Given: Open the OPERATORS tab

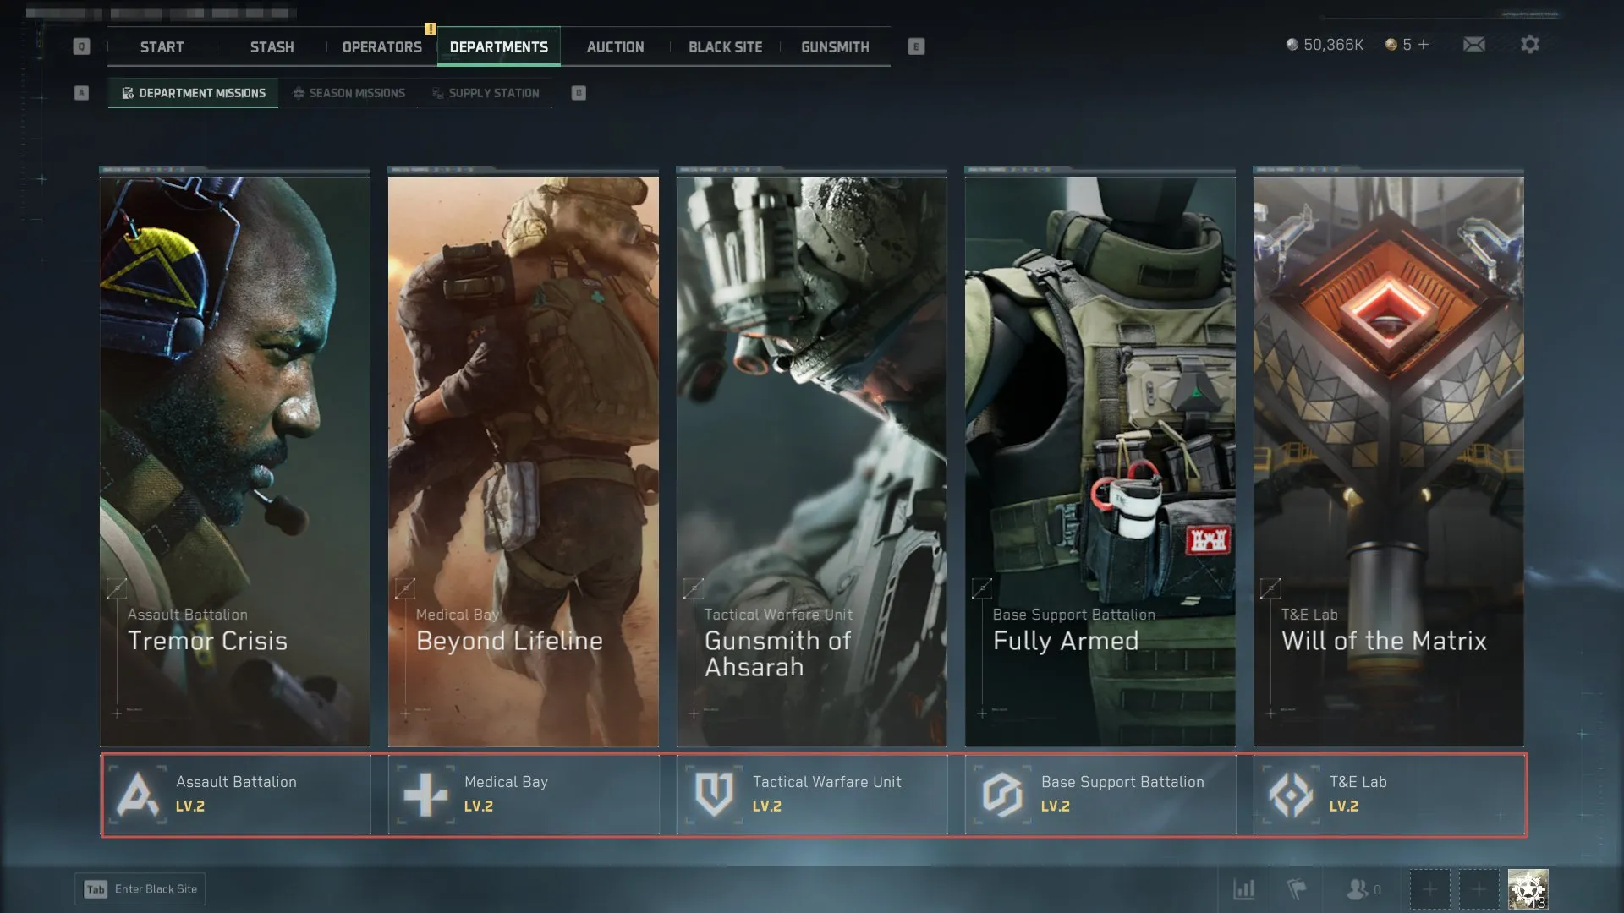Looking at the screenshot, I should click(381, 47).
